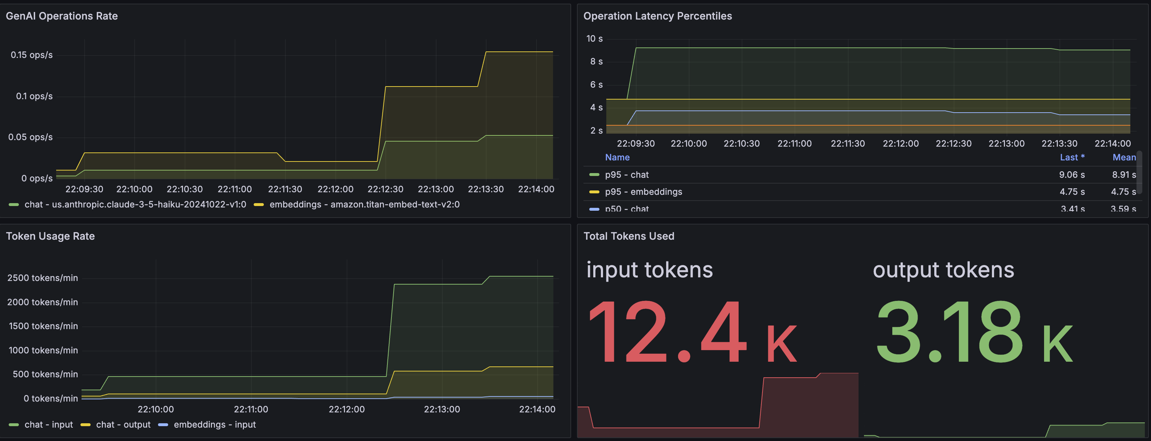Toggle the 'chat - output' legend series
Screen dimensions: 1151x441
point(123,424)
